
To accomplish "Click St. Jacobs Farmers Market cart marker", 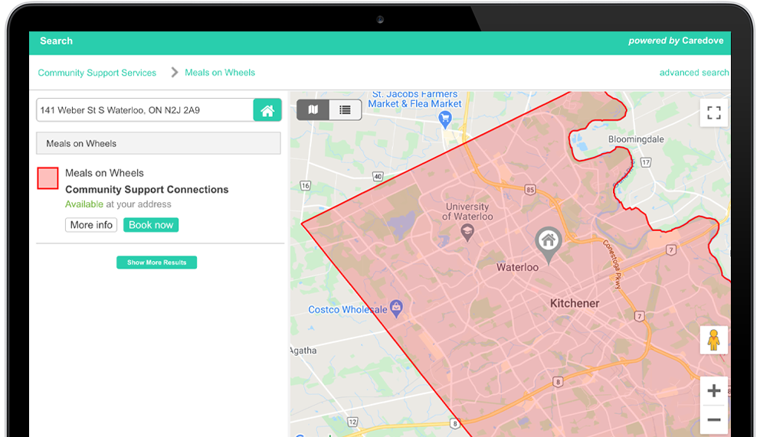I will (x=444, y=119).
